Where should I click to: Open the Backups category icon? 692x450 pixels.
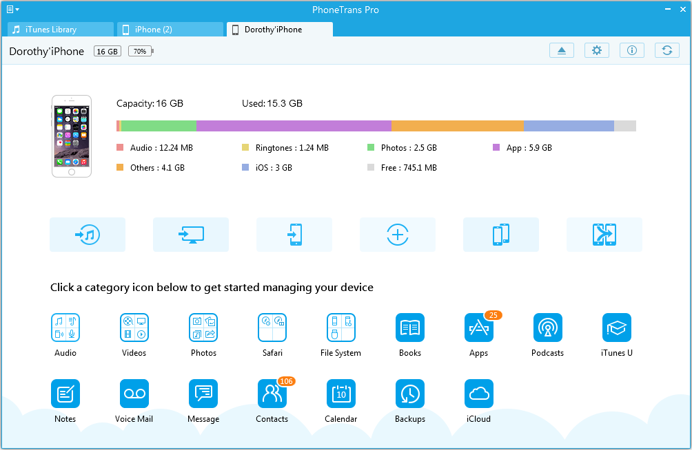410,394
